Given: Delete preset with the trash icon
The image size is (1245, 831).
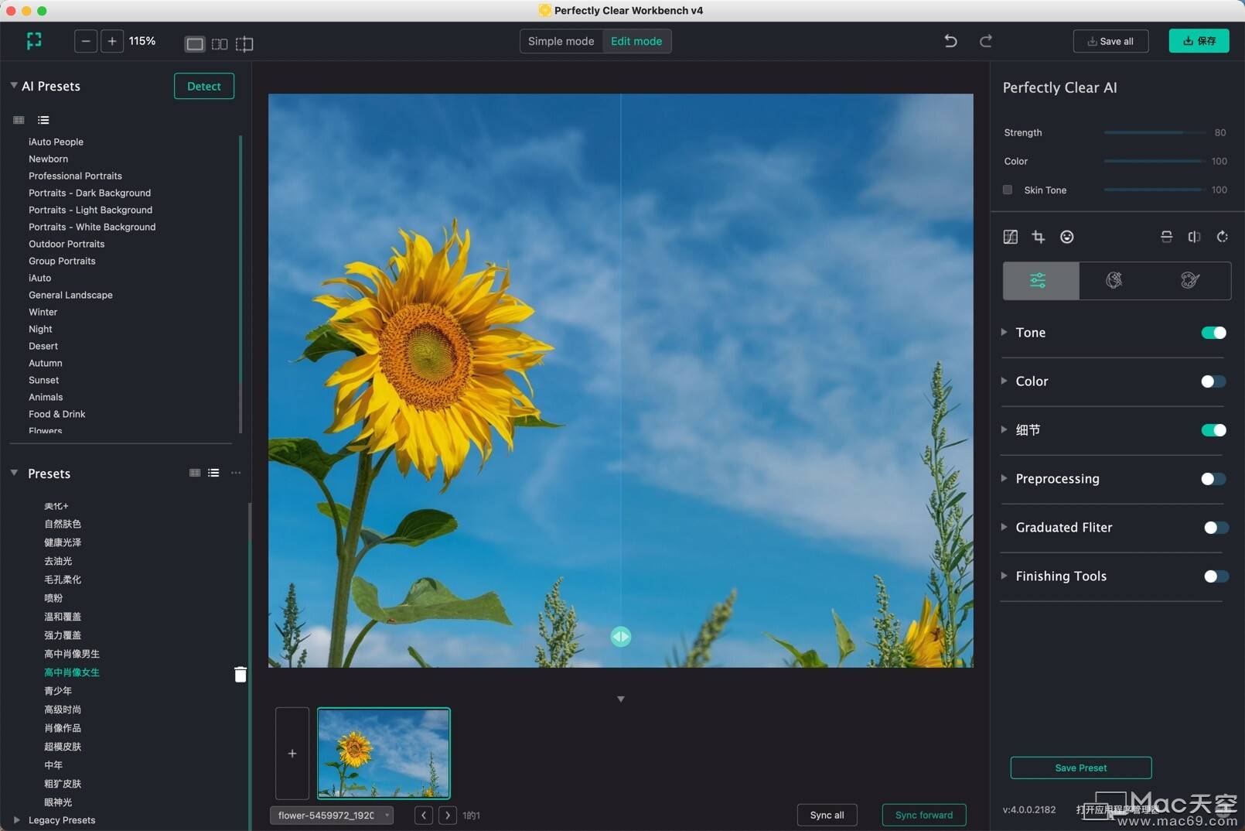Looking at the screenshot, I should click(240, 675).
